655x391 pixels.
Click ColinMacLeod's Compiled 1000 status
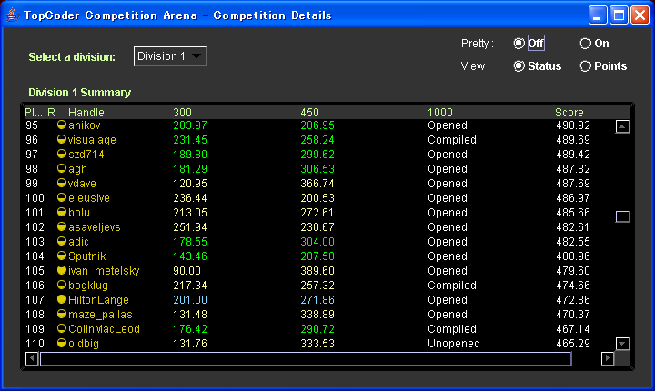tap(452, 329)
